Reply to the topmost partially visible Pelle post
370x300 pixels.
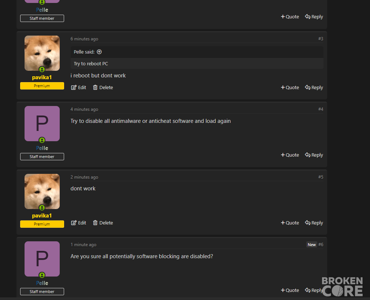coord(314,17)
